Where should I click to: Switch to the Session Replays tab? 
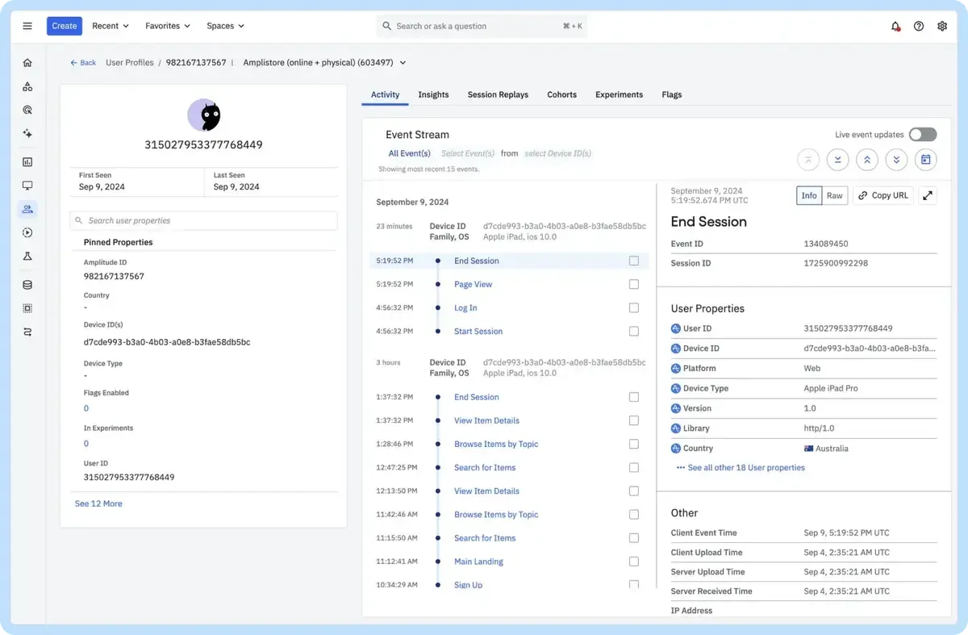tap(498, 94)
